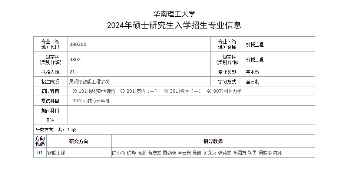Click advisor name 雷劲骋
Image resolution: width=354 pixels, height=172 pixels.
tap(169, 153)
